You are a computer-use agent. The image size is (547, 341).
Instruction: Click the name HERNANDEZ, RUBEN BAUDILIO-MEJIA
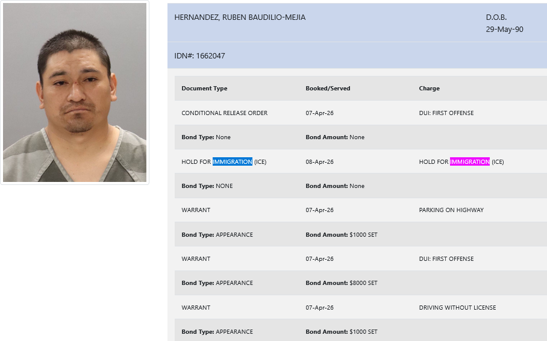(240, 17)
